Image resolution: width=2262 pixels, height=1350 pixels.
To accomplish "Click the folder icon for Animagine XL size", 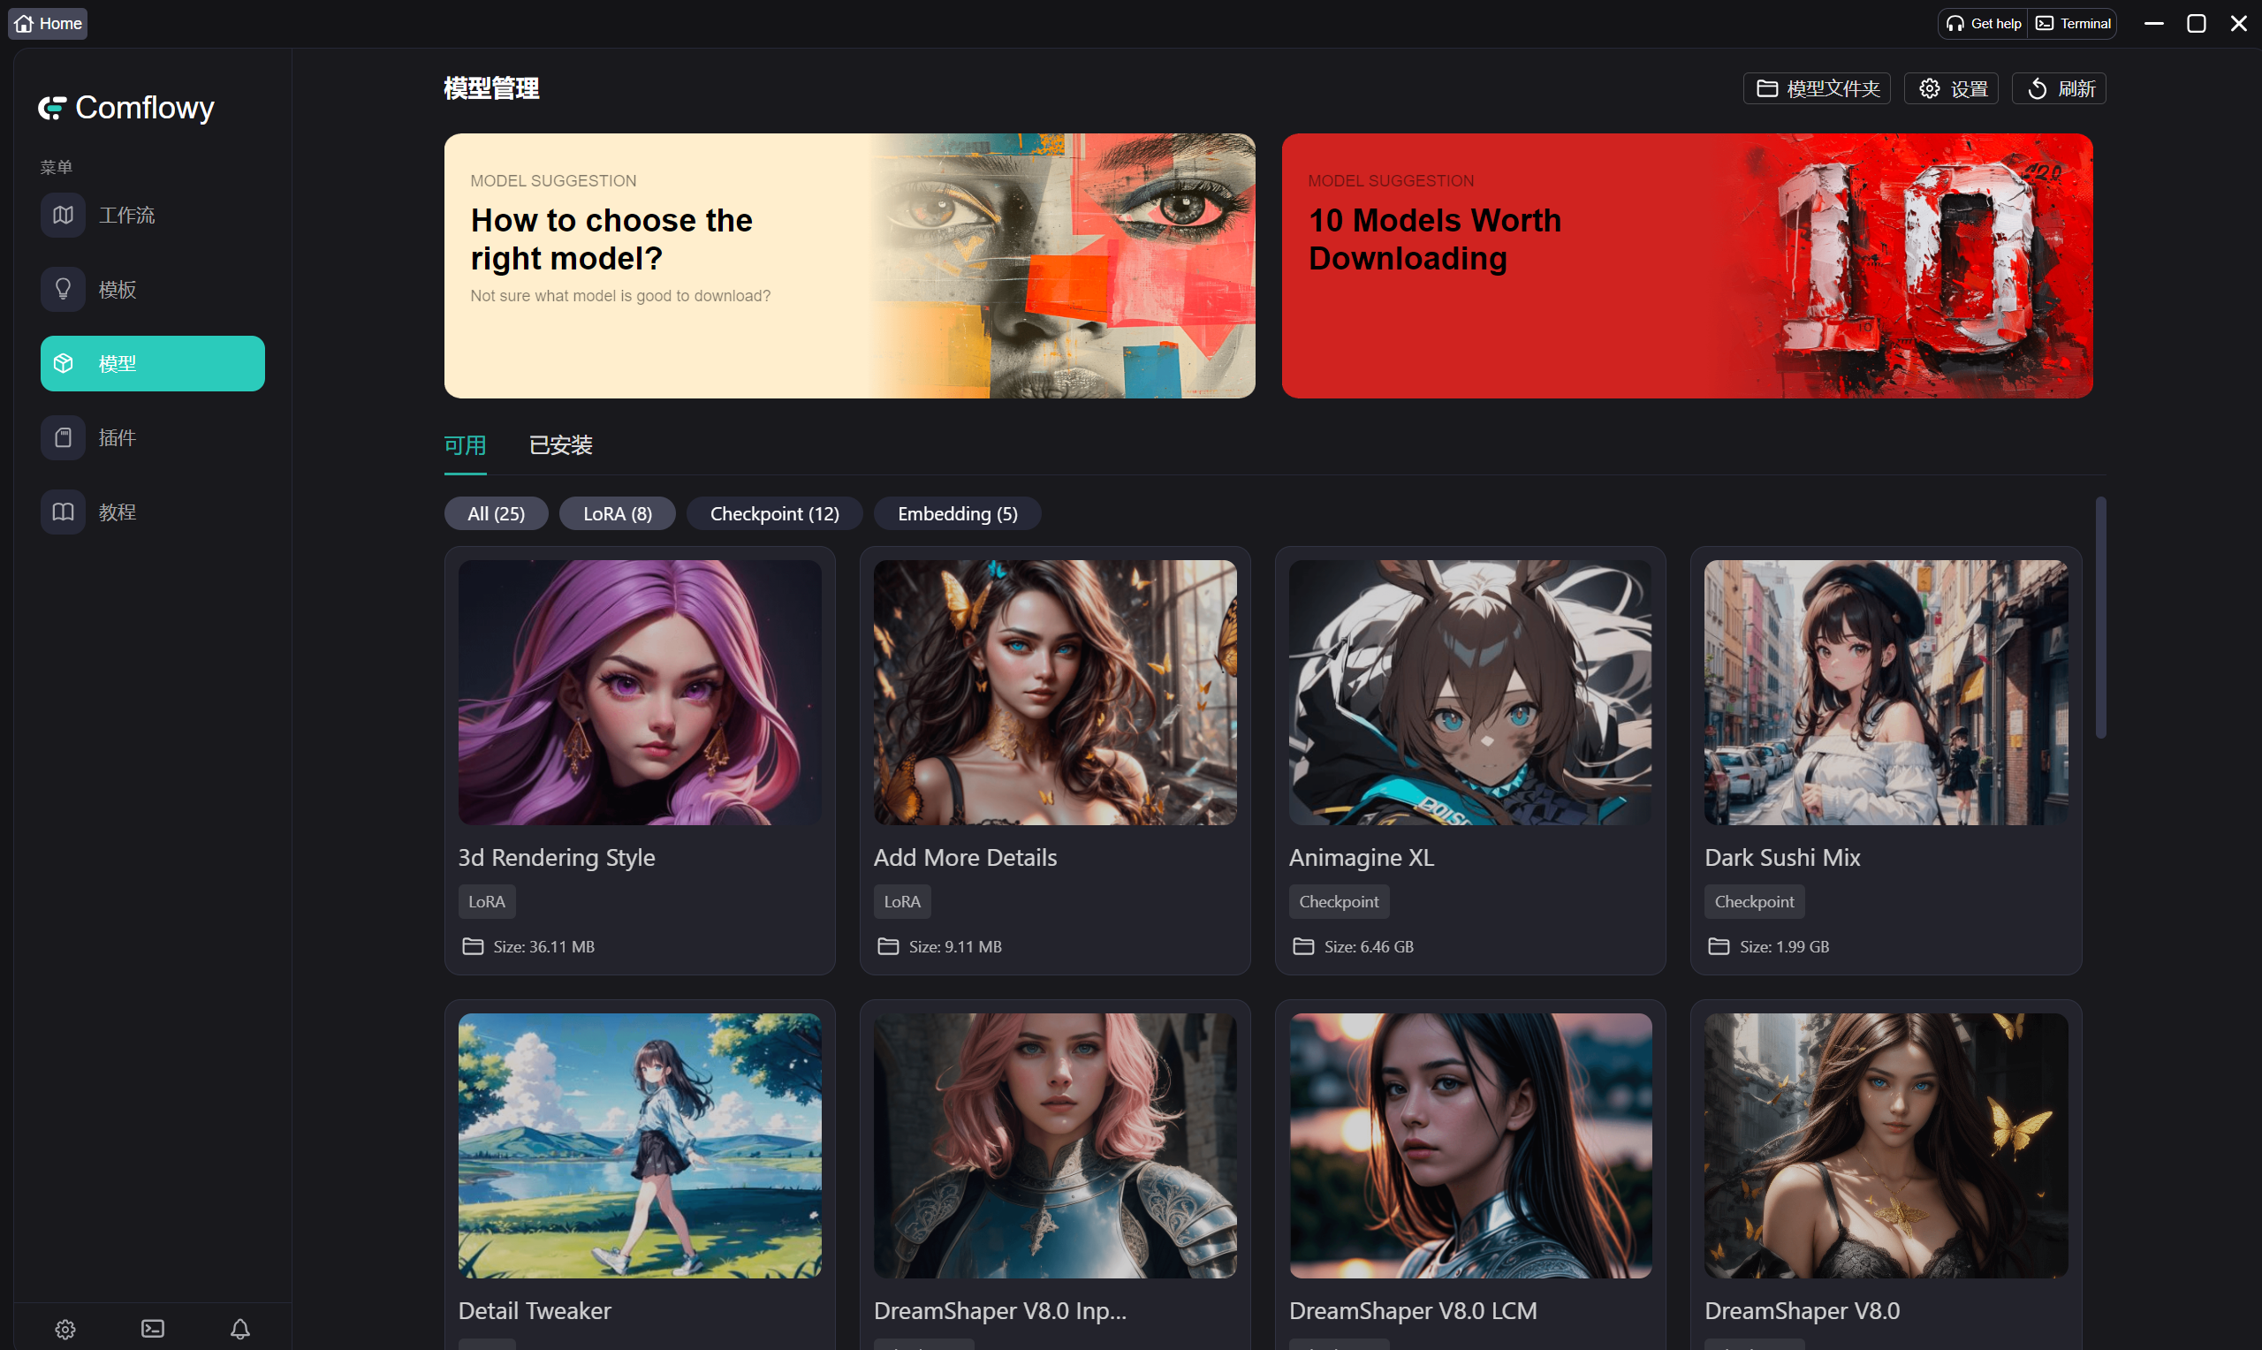I will pos(1303,946).
